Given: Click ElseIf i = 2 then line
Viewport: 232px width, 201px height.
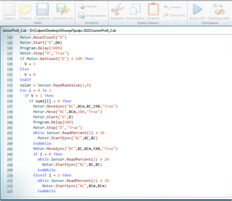Looking at the screenshot, I should point(52,175).
